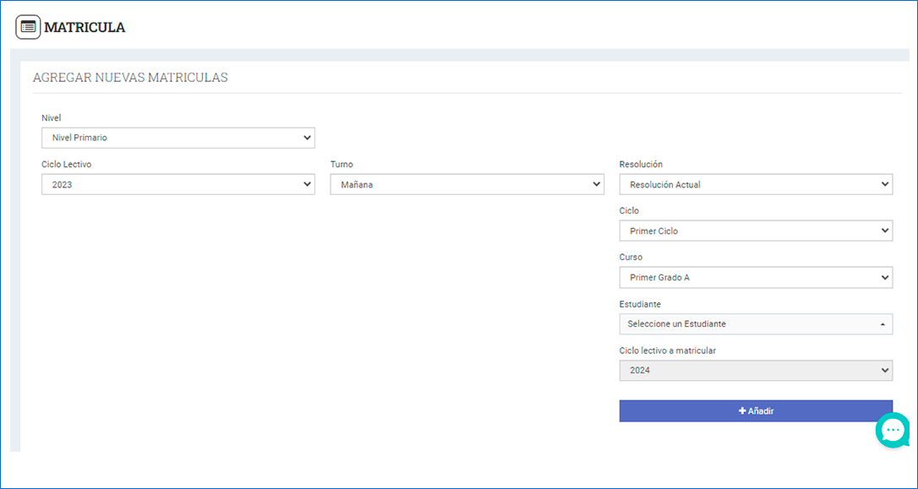Screen dimensions: 918x489
Task: Open the chat bubble support widget
Action: click(x=893, y=431)
